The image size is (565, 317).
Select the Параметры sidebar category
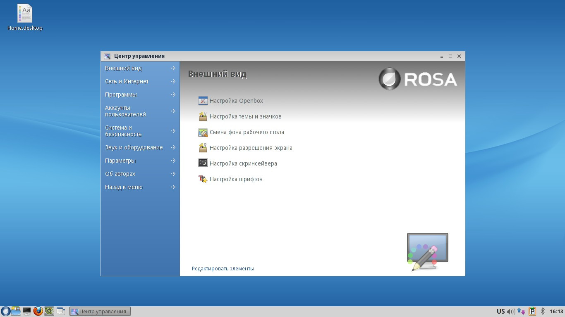(x=120, y=161)
